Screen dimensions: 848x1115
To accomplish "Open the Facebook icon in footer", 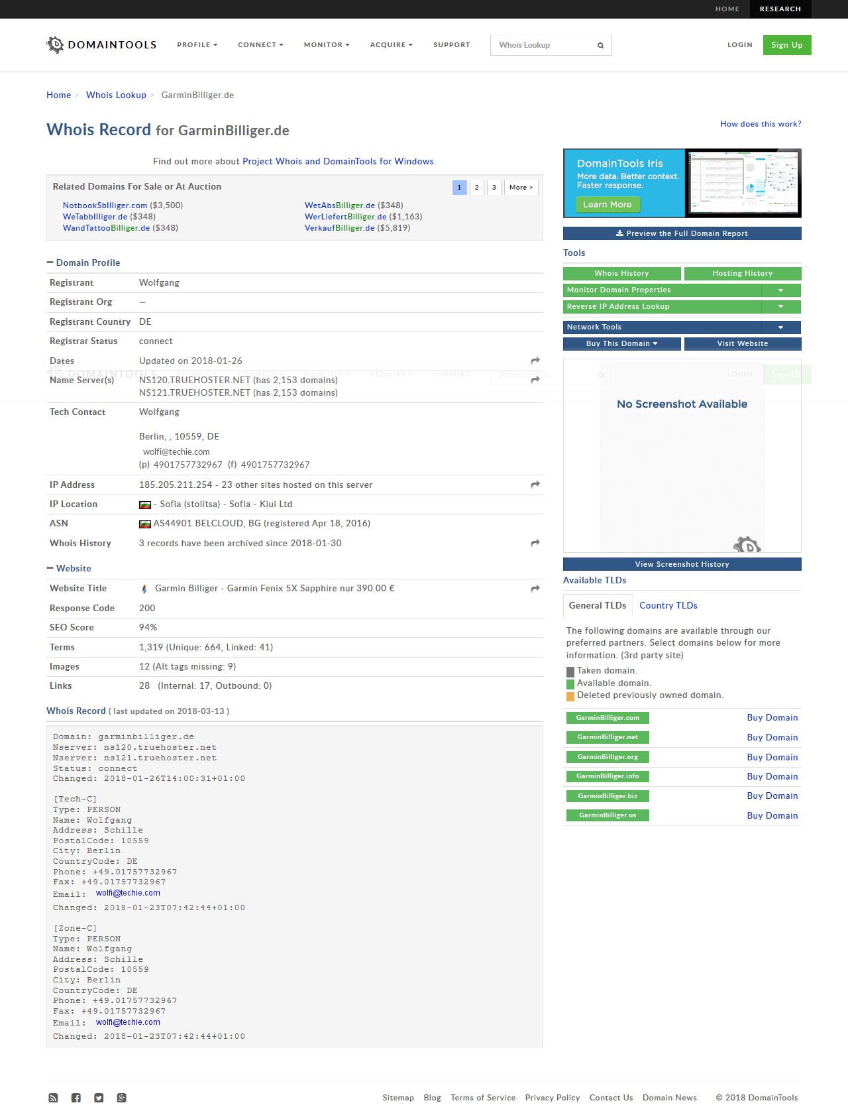I will click(x=76, y=1098).
